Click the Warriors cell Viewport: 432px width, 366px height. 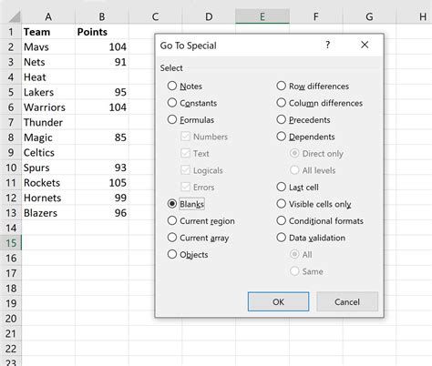point(48,107)
